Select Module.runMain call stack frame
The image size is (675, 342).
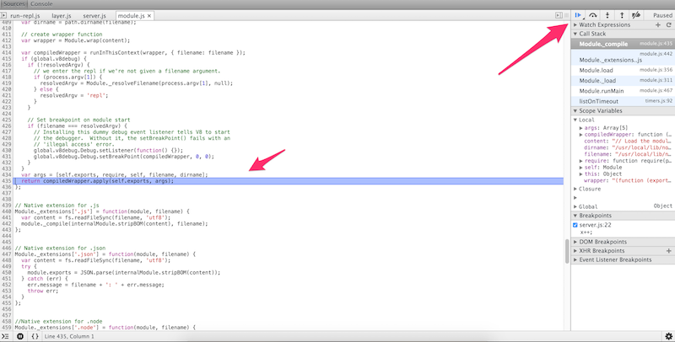click(x=623, y=91)
